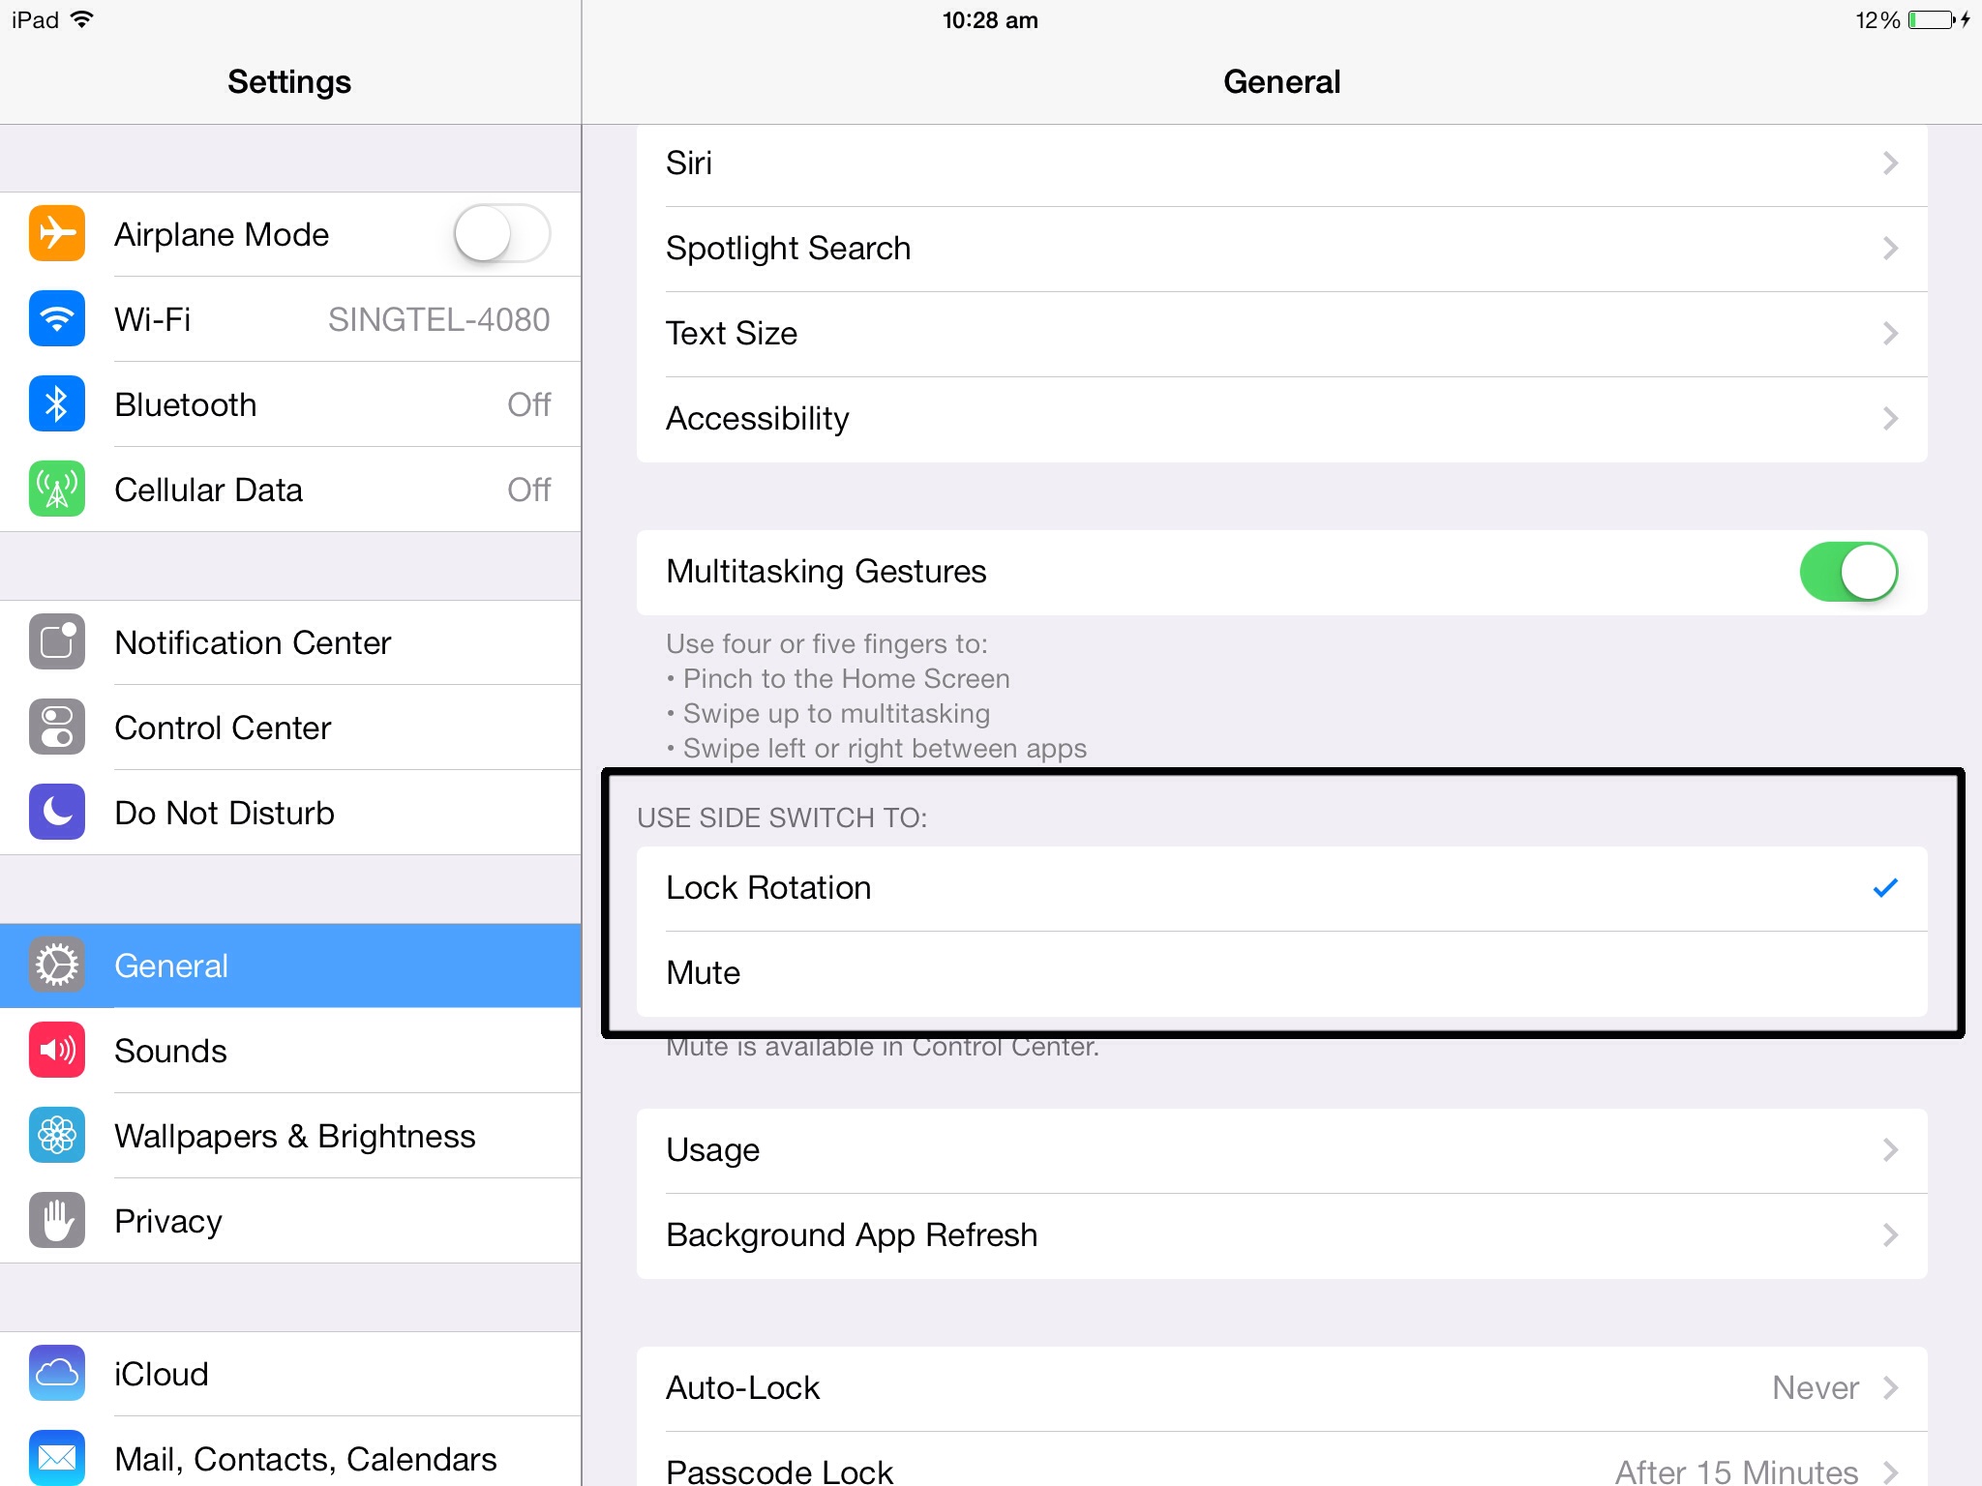Click the Privacy hand icon
1982x1486 pixels.
(56, 1221)
